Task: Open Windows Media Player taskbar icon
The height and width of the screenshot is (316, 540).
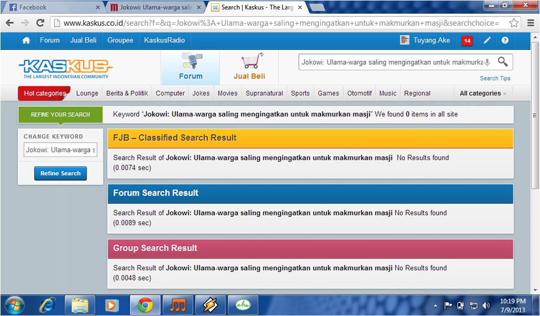Action: 111,306
